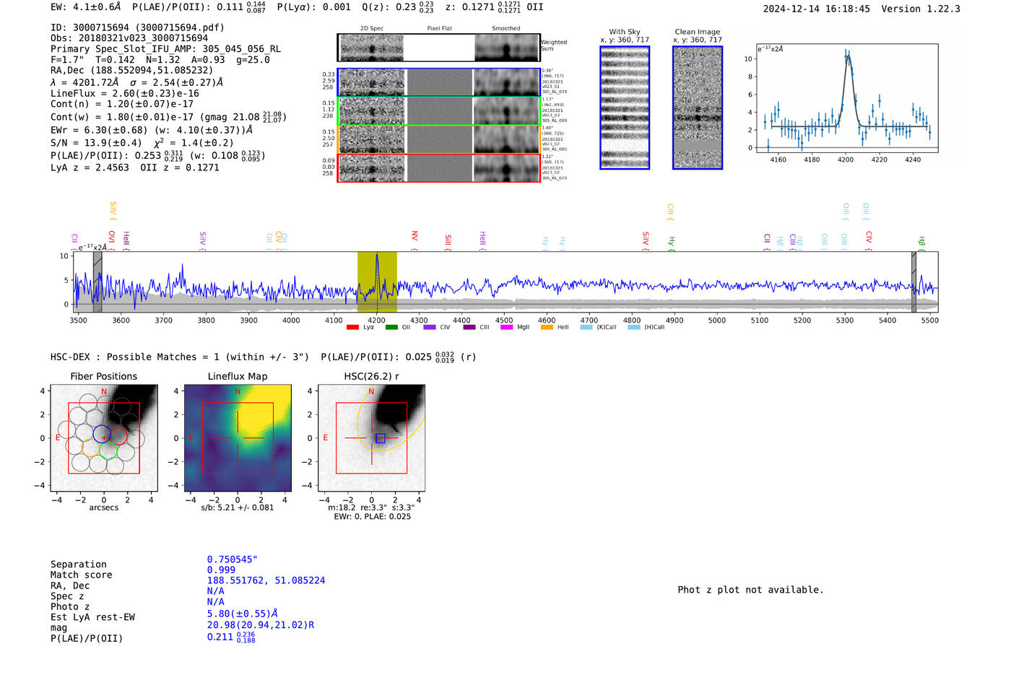The width and height of the screenshot is (1011, 688).
Task: Click the blue RA, Dec match coordinates
Action: pos(266,580)
